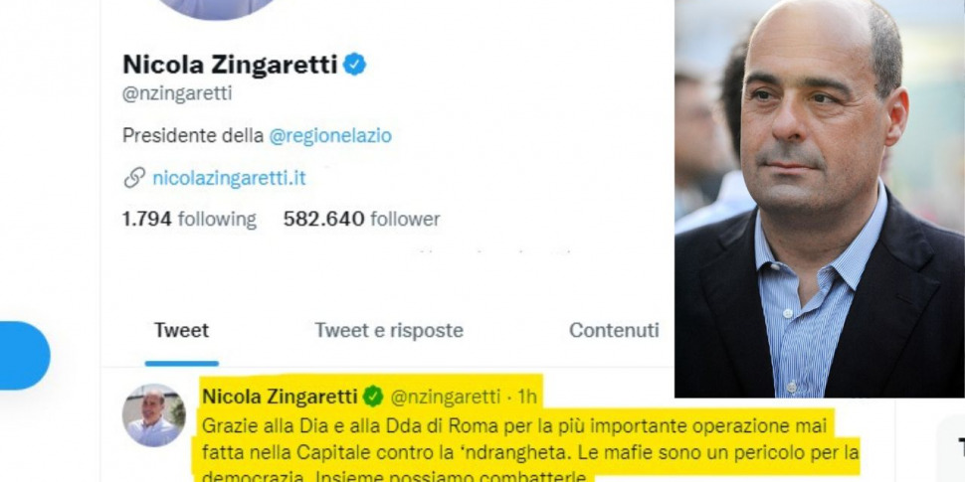Click the link chain icon beside website
965x482 pixels.
134,178
